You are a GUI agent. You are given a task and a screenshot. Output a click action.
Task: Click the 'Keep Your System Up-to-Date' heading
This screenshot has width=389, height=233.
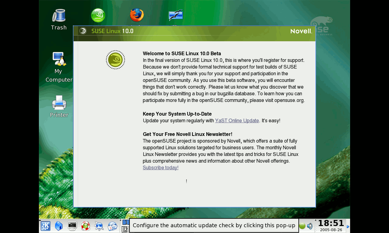(x=177, y=114)
